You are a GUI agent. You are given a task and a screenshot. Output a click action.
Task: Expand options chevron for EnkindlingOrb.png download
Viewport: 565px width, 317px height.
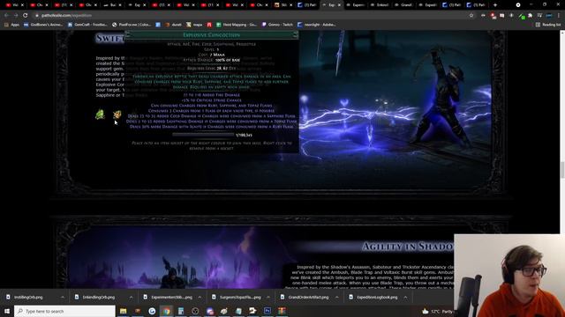coord(131,298)
